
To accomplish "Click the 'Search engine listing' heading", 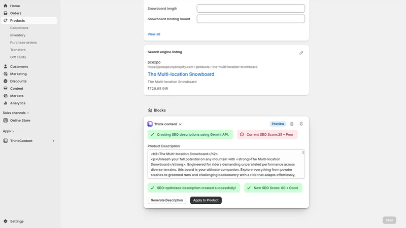I will (164, 52).
